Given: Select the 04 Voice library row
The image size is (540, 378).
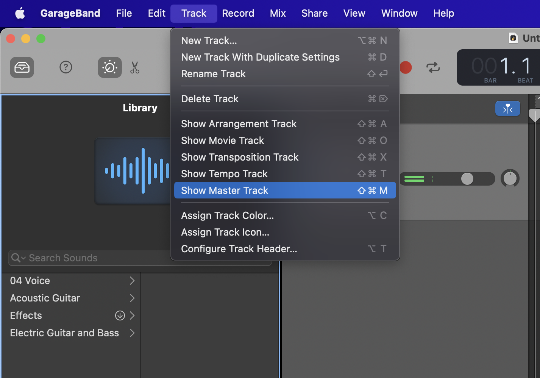Looking at the screenshot, I should [71, 281].
